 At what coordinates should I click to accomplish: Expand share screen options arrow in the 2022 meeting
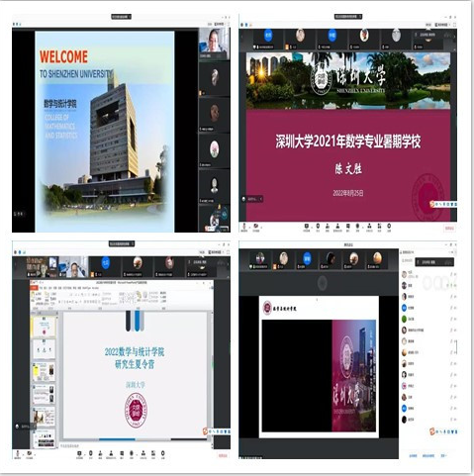[85, 455]
